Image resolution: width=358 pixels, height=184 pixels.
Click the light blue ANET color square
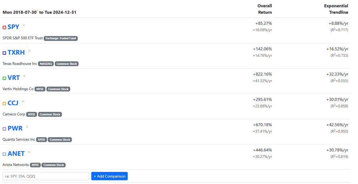(4, 154)
